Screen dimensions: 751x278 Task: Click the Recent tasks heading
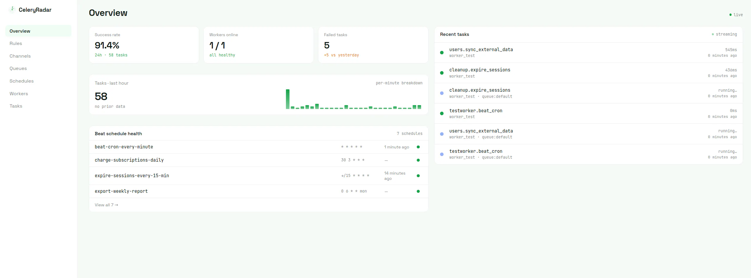pos(454,34)
